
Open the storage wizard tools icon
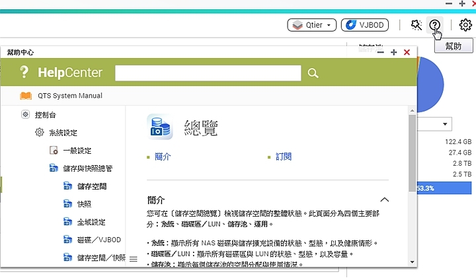click(x=416, y=25)
